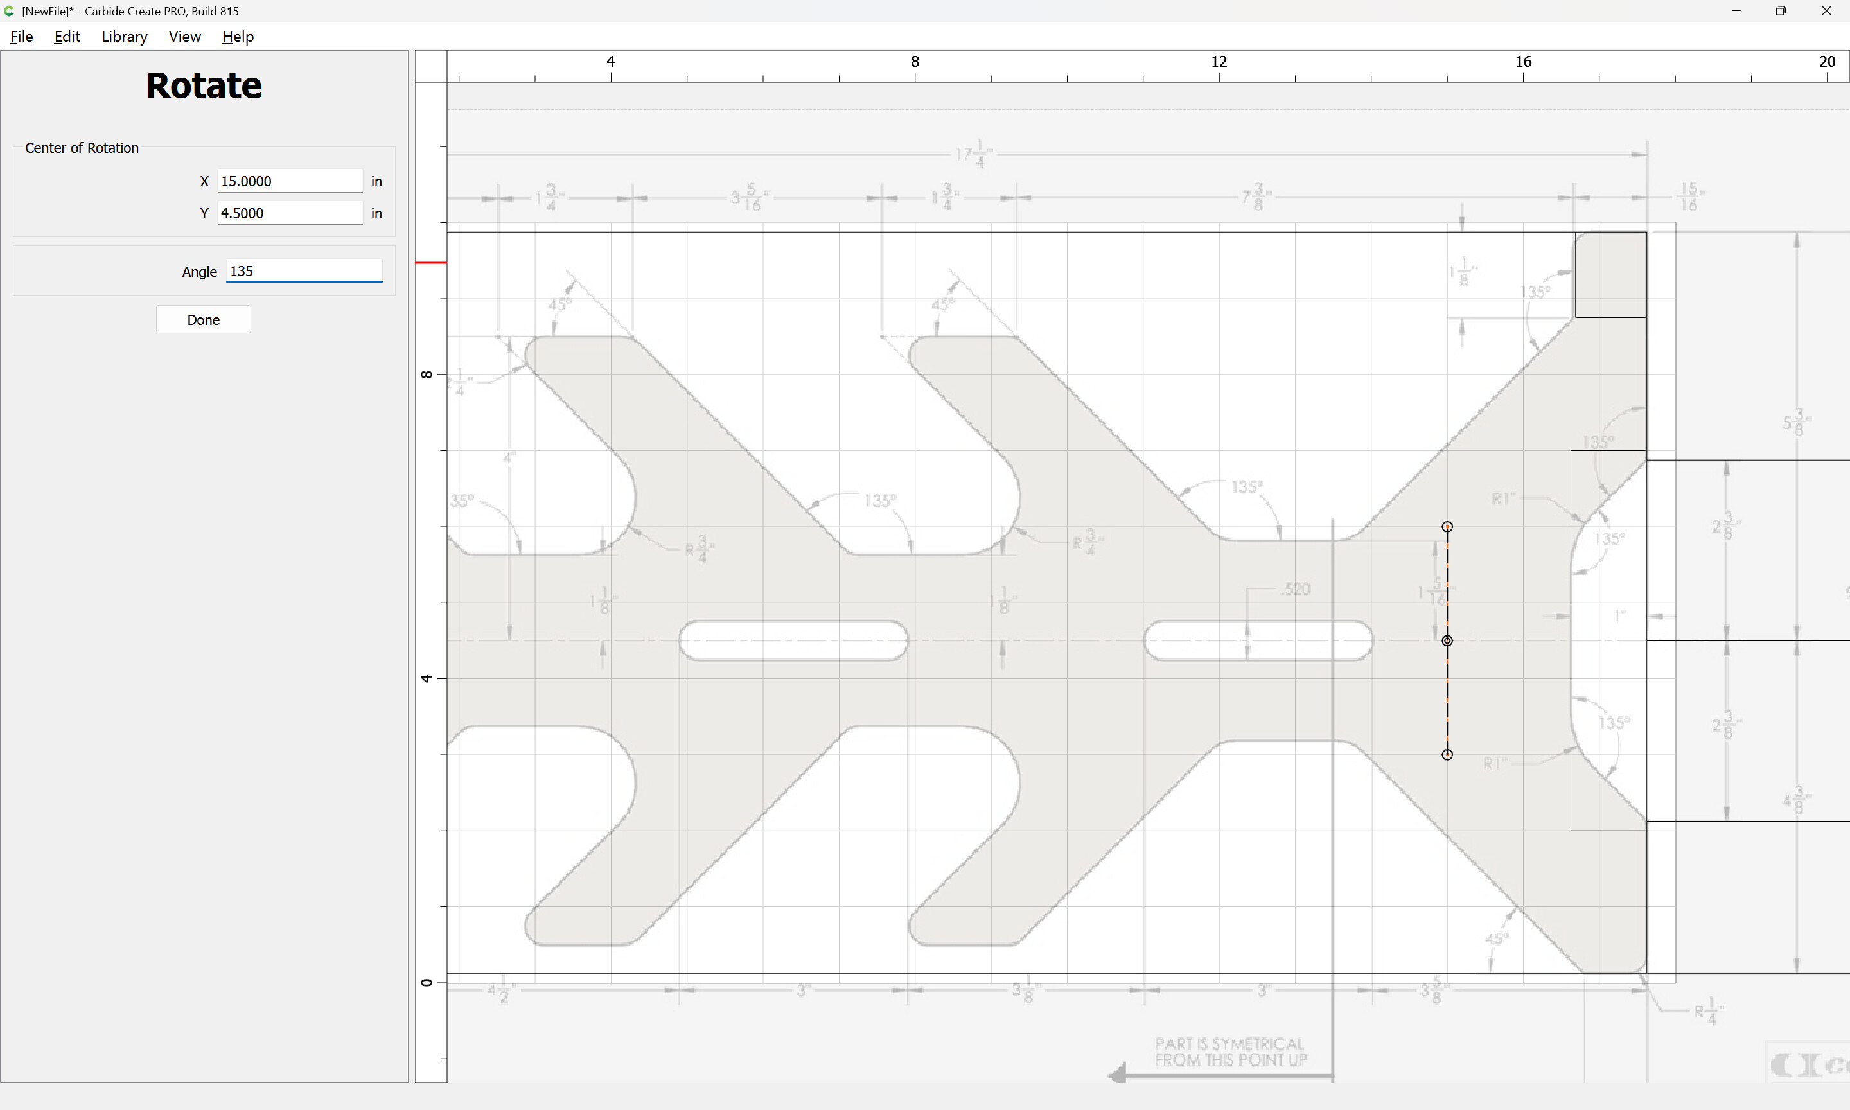Screen dimensions: 1850x1110
Task: Click the 'PART IS SYMETRICAL FROM THIS POINT UP' note
Action: click(x=1230, y=1052)
